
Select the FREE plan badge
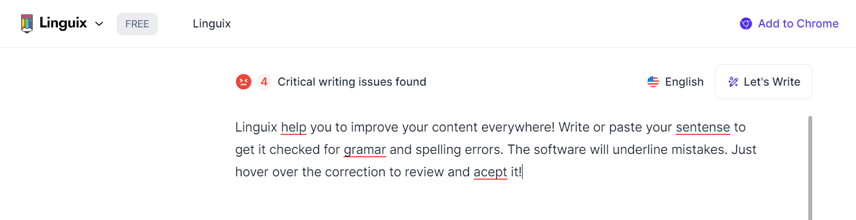pos(137,24)
